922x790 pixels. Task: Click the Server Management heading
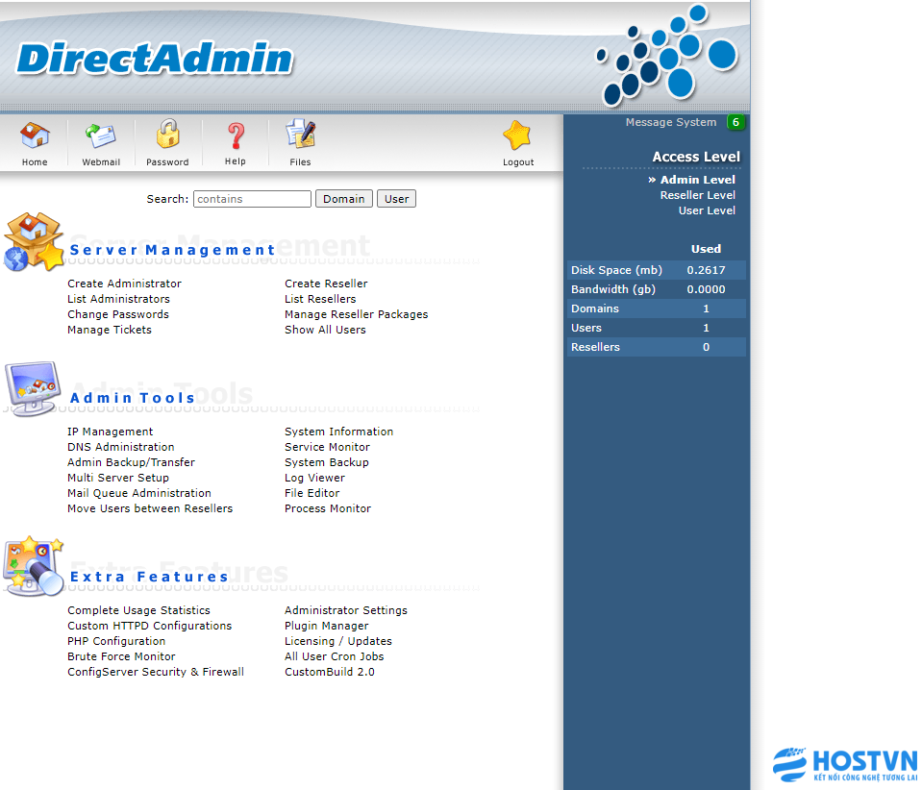(x=172, y=251)
